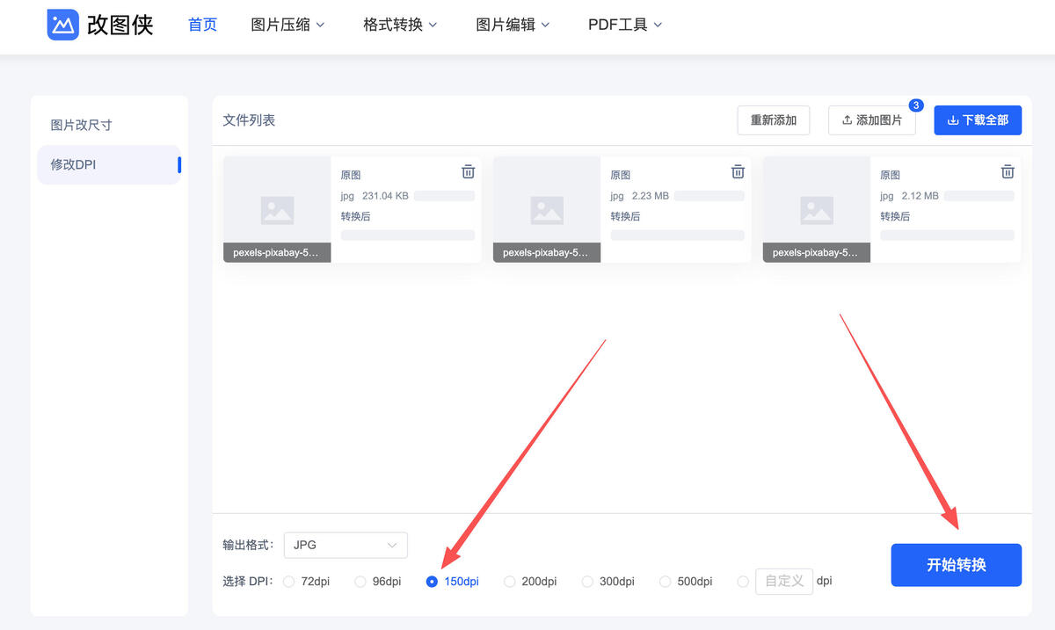Expand the 图片压缩 navigation dropdown
Image resolution: width=1055 pixels, height=630 pixels.
click(287, 25)
